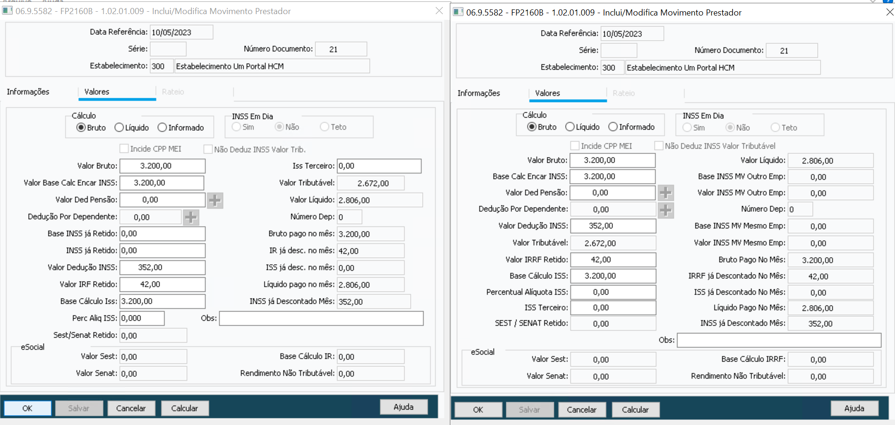Click Valor Bruto field in left window
Image resolution: width=895 pixels, height=425 pixels.
[162, 166]
